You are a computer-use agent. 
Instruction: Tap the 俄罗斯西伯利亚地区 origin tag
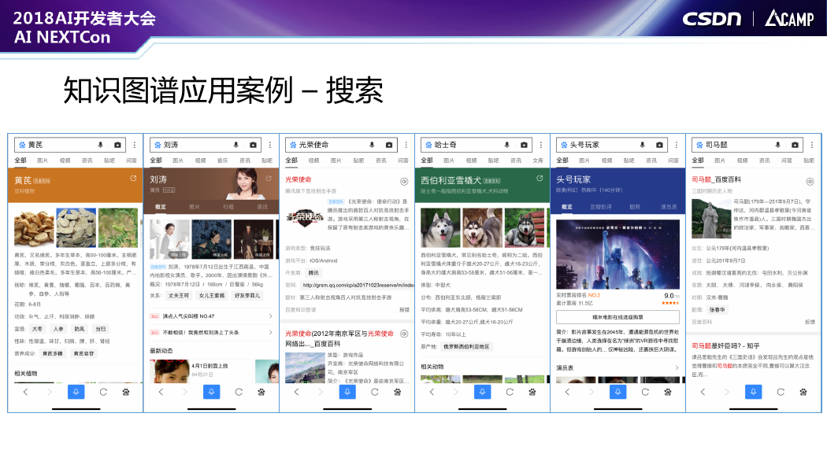point(466,346)
